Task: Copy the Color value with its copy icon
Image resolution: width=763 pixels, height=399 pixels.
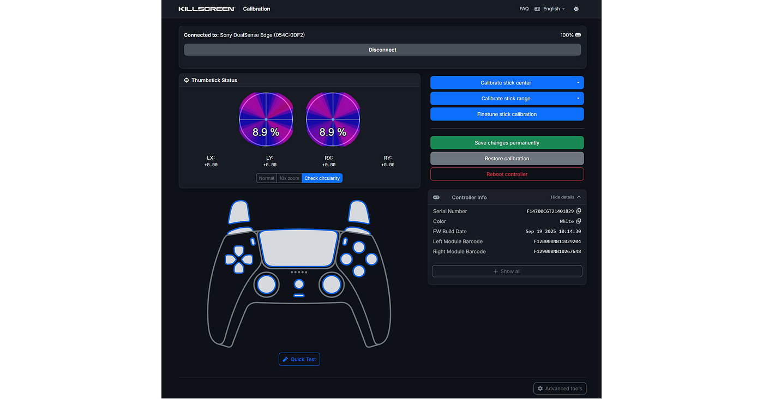Action: click(579, 221)
